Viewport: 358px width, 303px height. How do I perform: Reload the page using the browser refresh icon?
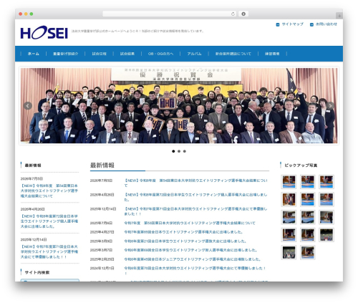[233, 14]
